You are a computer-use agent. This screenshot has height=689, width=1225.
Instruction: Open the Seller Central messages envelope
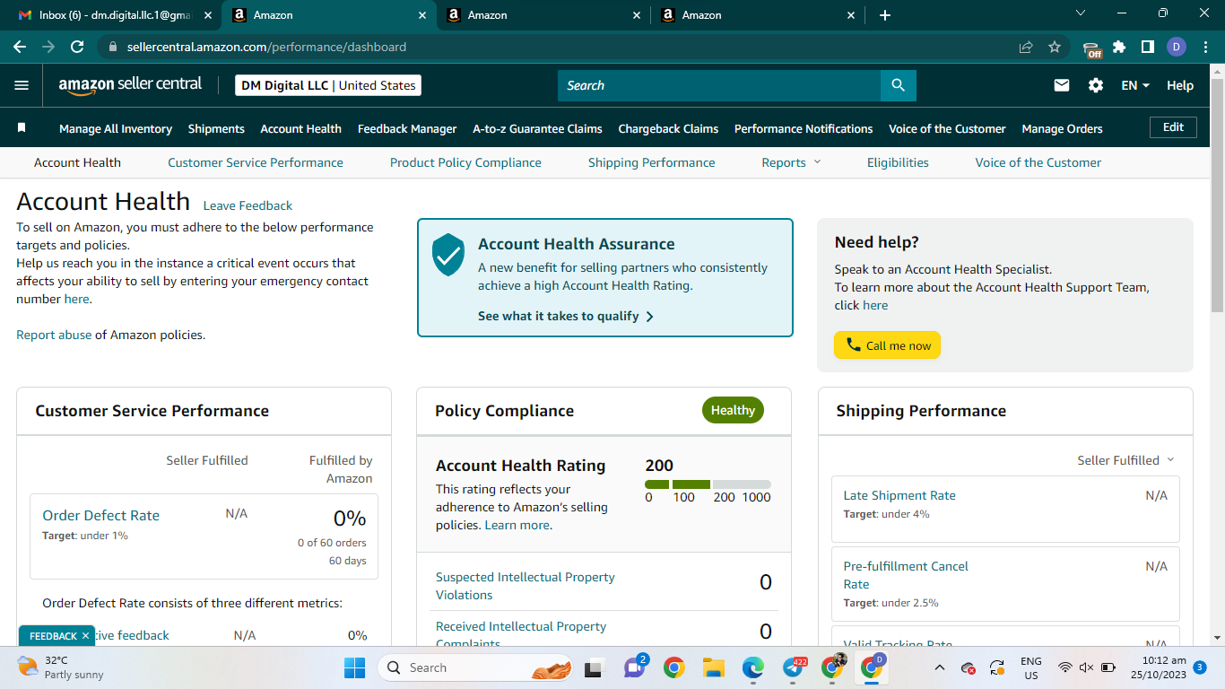click(x=1062, y=85)
